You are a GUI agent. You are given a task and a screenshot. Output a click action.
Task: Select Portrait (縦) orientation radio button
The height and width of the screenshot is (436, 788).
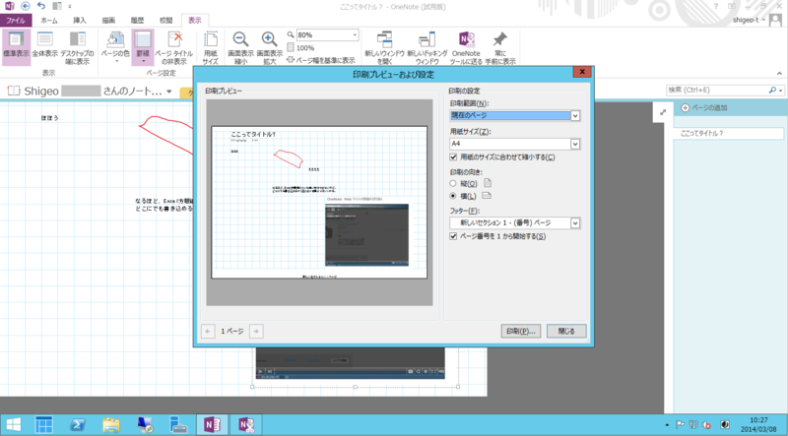453,184
